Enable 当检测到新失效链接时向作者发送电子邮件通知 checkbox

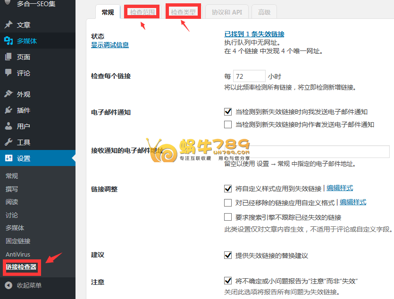(228, 125)
